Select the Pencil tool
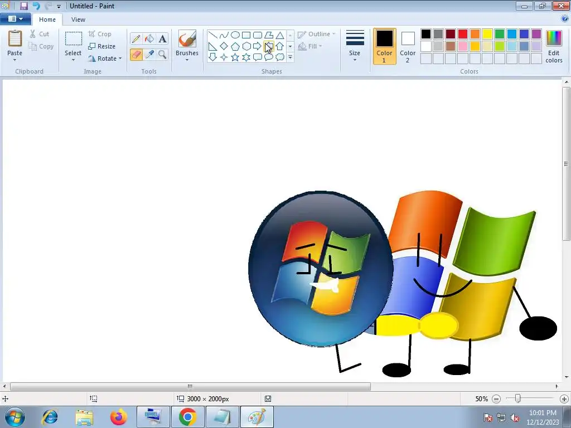571x428 pixels. point(136,38)
